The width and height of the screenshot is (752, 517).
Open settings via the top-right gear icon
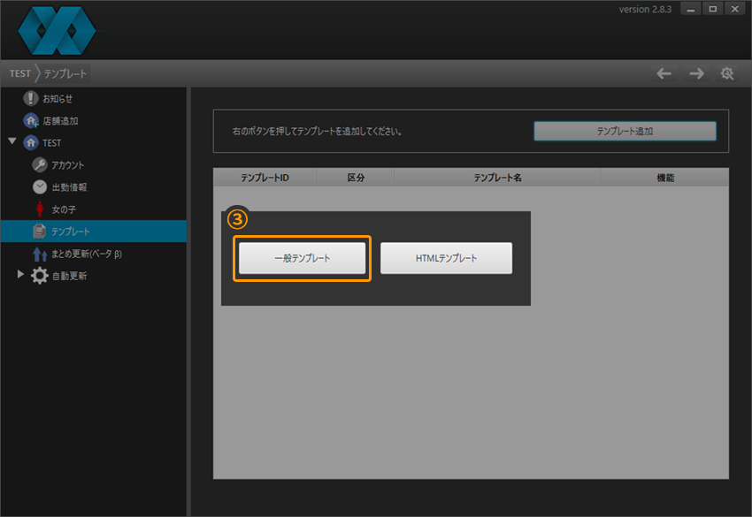tap(727, 73)
